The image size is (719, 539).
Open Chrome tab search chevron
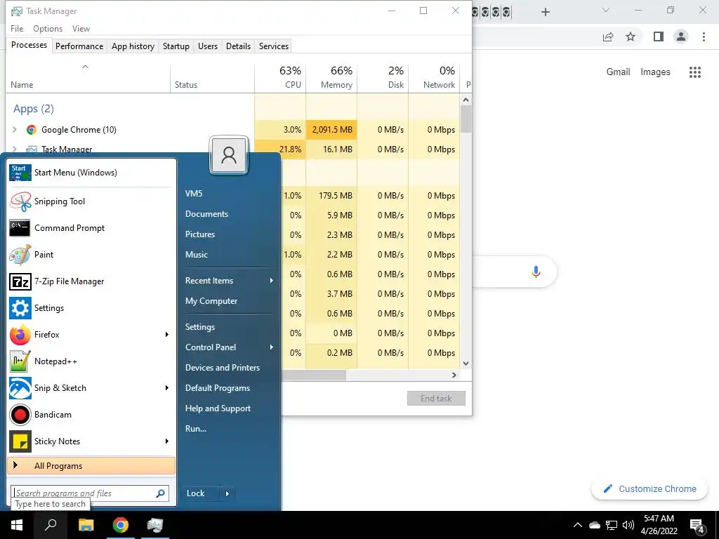(x=606, y=11)
